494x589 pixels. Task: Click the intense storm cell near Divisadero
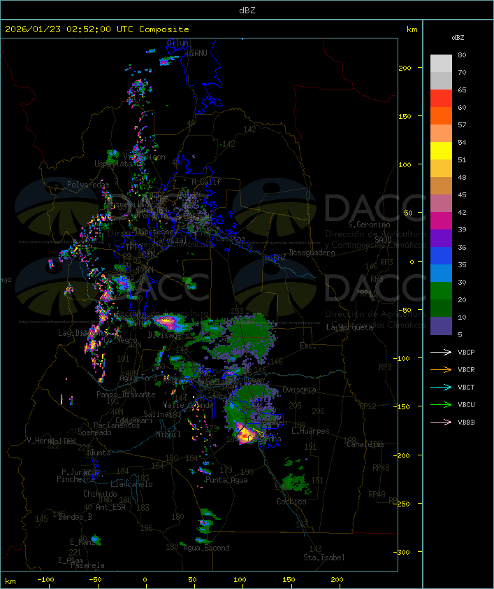pos(168,322)
